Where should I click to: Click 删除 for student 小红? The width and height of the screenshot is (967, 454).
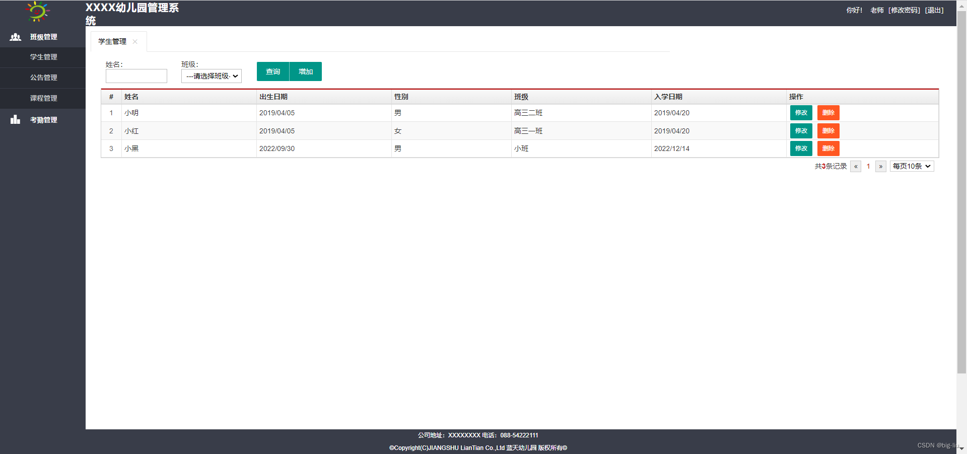[828, 131]
